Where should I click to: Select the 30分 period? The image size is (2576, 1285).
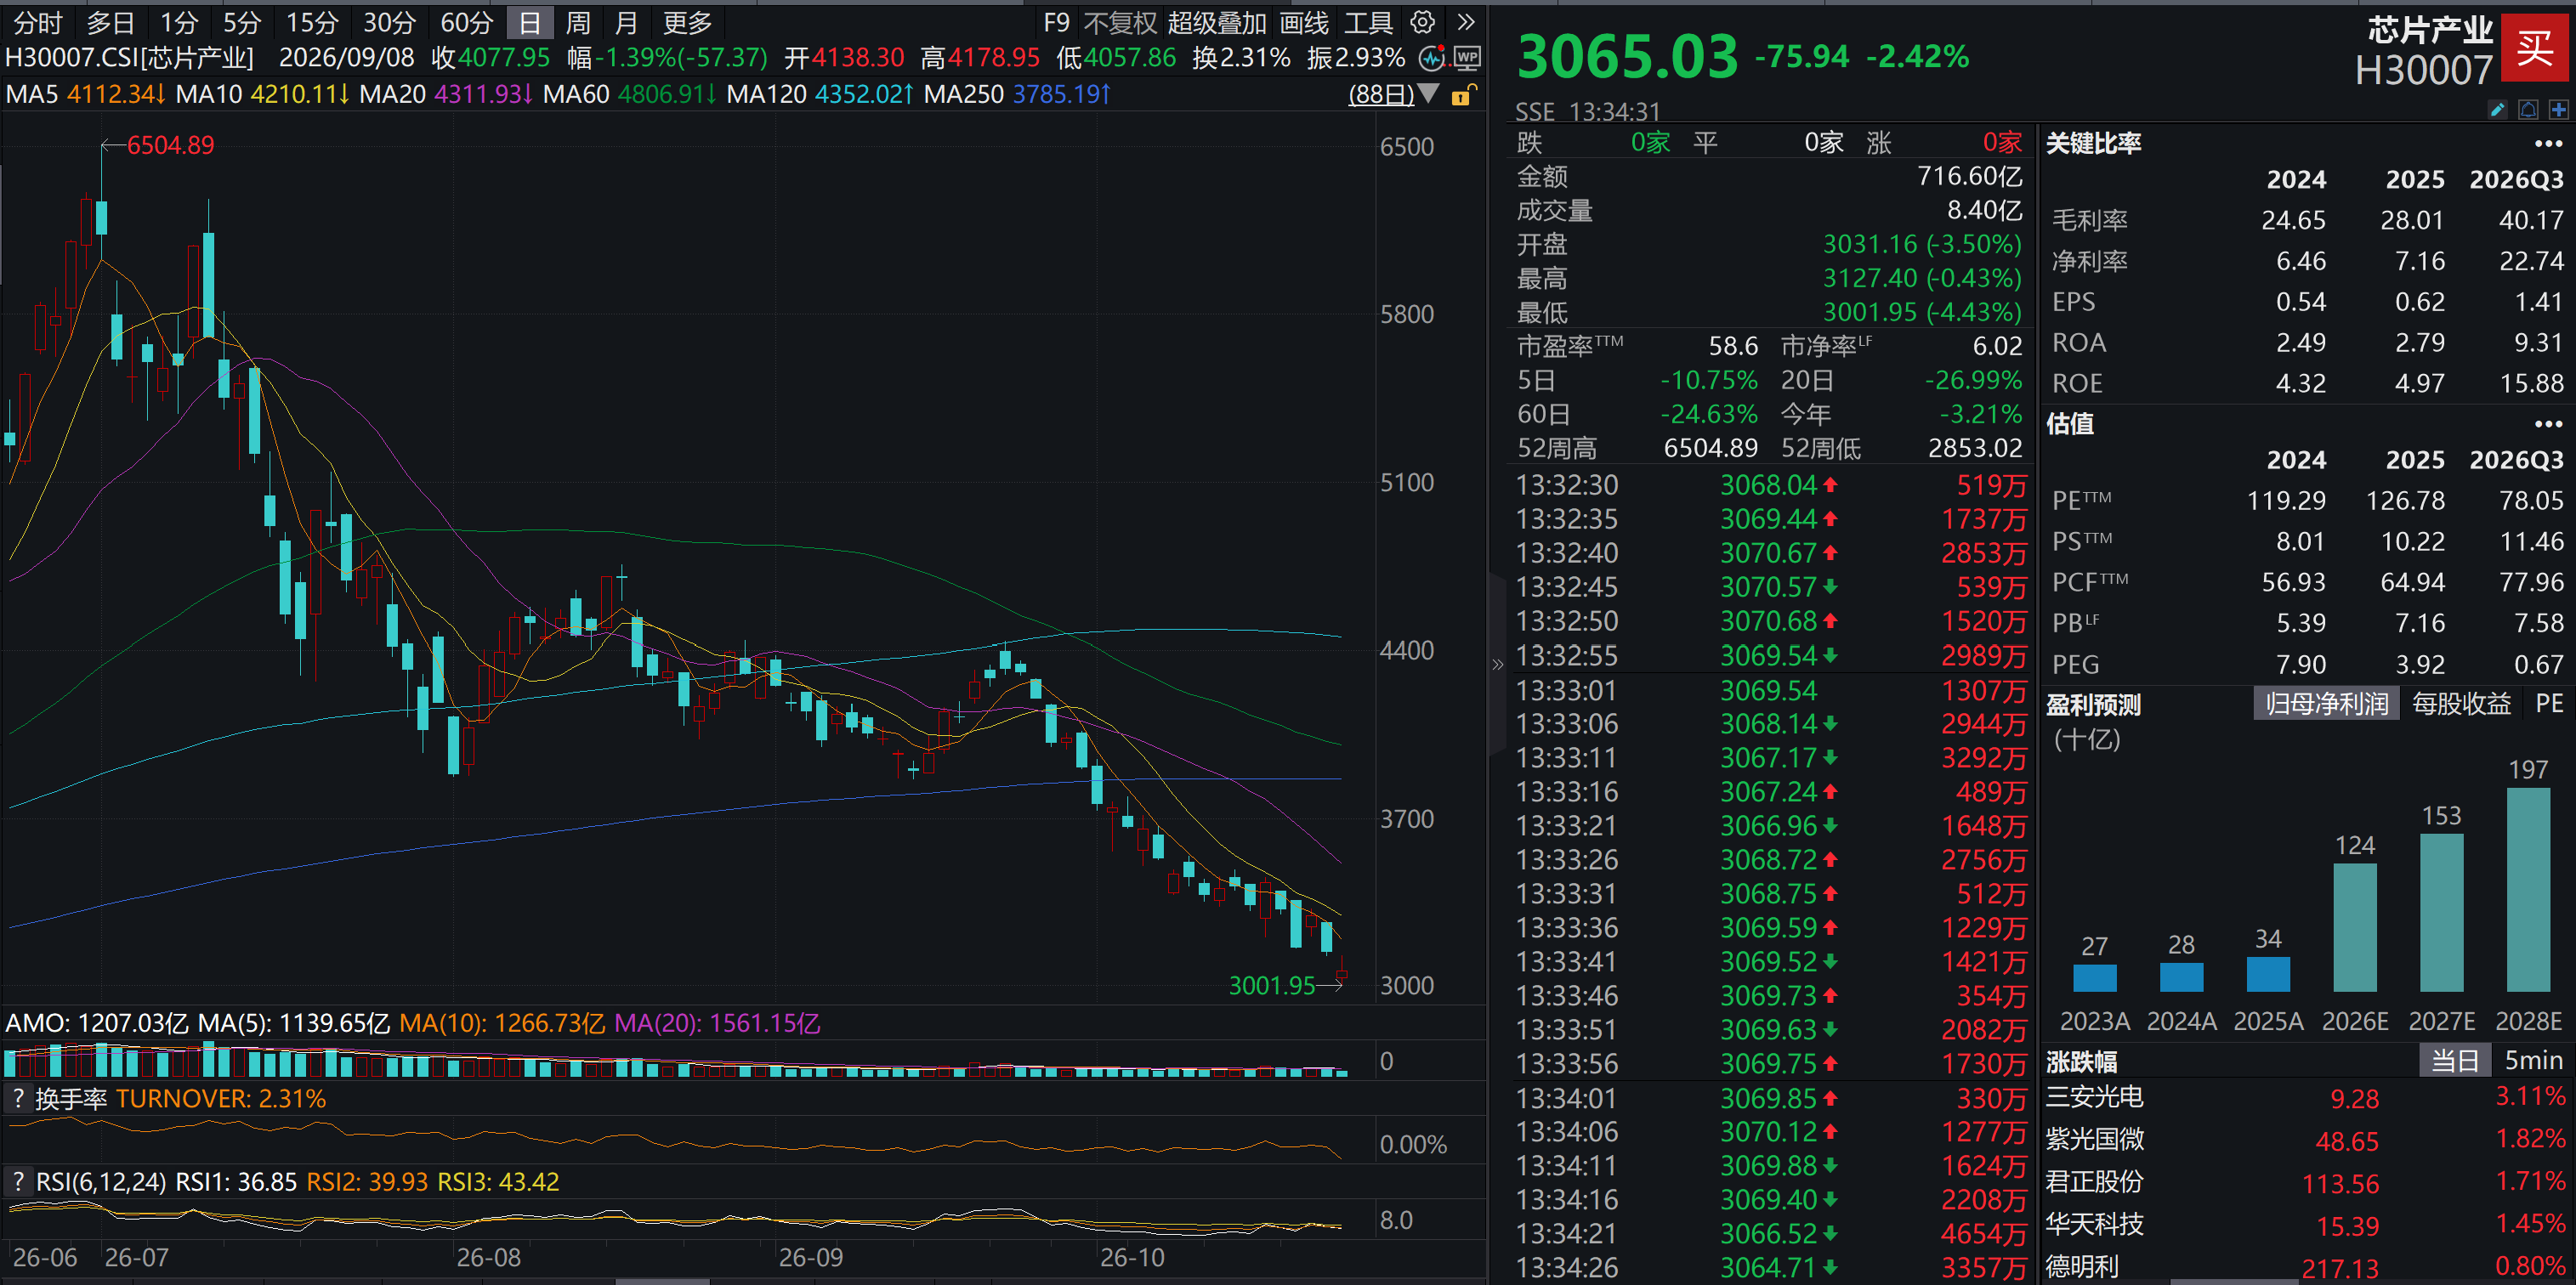pyautogui.click(x=389, y=22)
